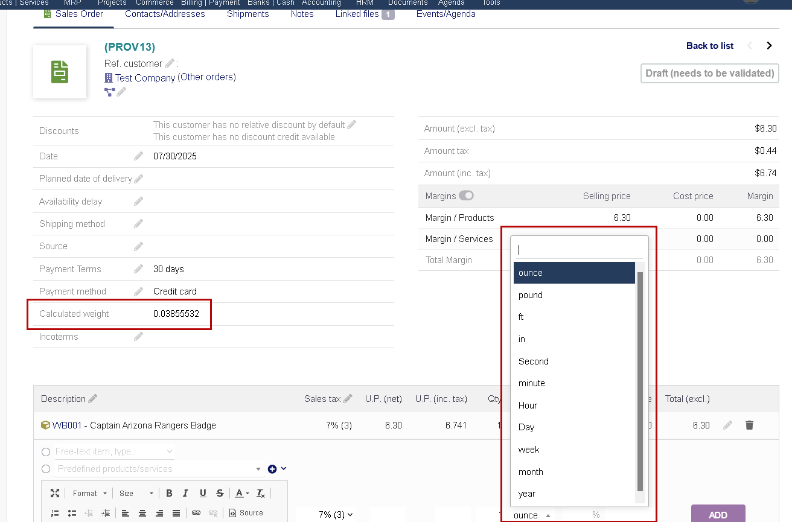Image resolution: width=792 pixels, height=522 pixels.
Task: Toggle the Margins switch
Action: pyautogui.click(x=466, y=196)
